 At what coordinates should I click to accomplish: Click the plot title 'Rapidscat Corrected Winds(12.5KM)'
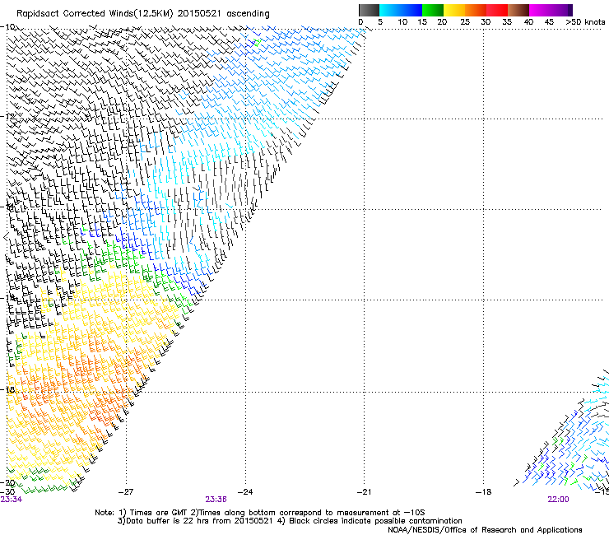tap(95, 14)
